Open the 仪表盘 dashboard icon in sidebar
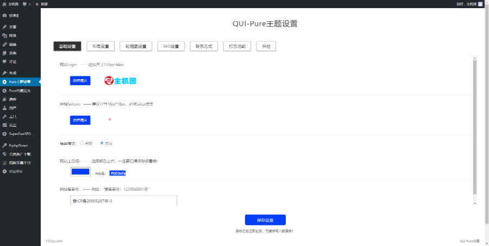 4,15
